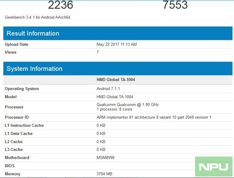The width and height of the screenshot is (234, 178).
Task: Click the multi-core score 7553
Action: [175, 5]
